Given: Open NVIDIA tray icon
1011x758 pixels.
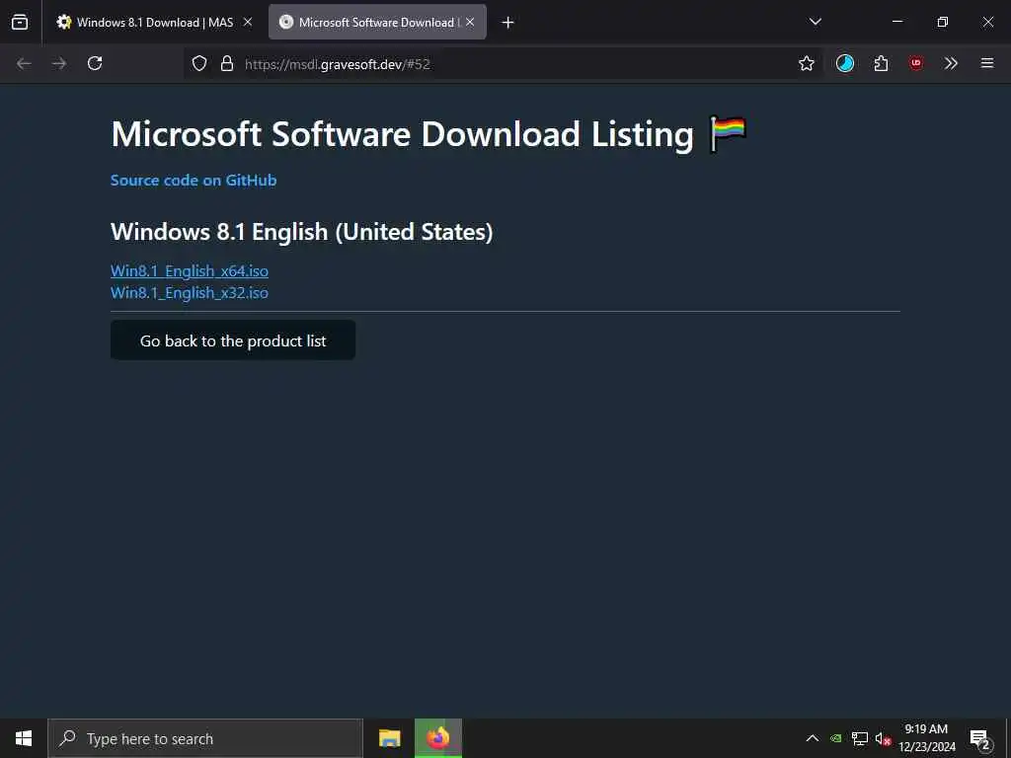Looking at the screenshot, I should pos(835,738).
